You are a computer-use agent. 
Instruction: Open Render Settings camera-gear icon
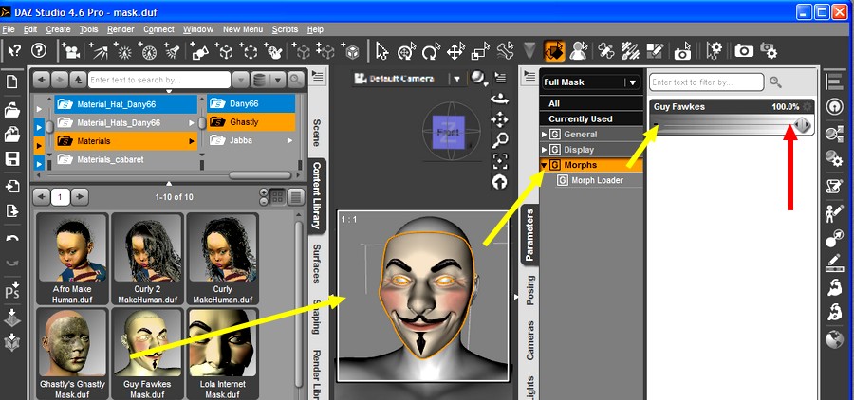pyautogui.click(x=769, y=51)
